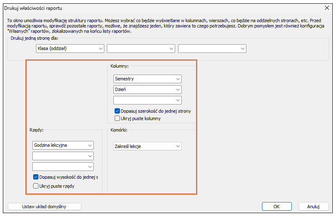Enable Ukryj puste kolumny checkbox
This screenshot has height=216, width=336.
coord(117,118)
